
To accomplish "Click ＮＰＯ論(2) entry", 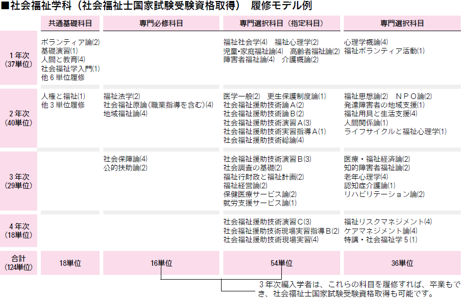I will pyautogui.click(x=414, y=96).
